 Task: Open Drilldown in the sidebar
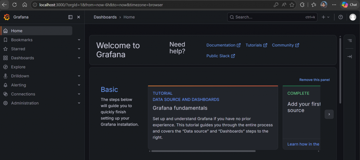point(20,76)
